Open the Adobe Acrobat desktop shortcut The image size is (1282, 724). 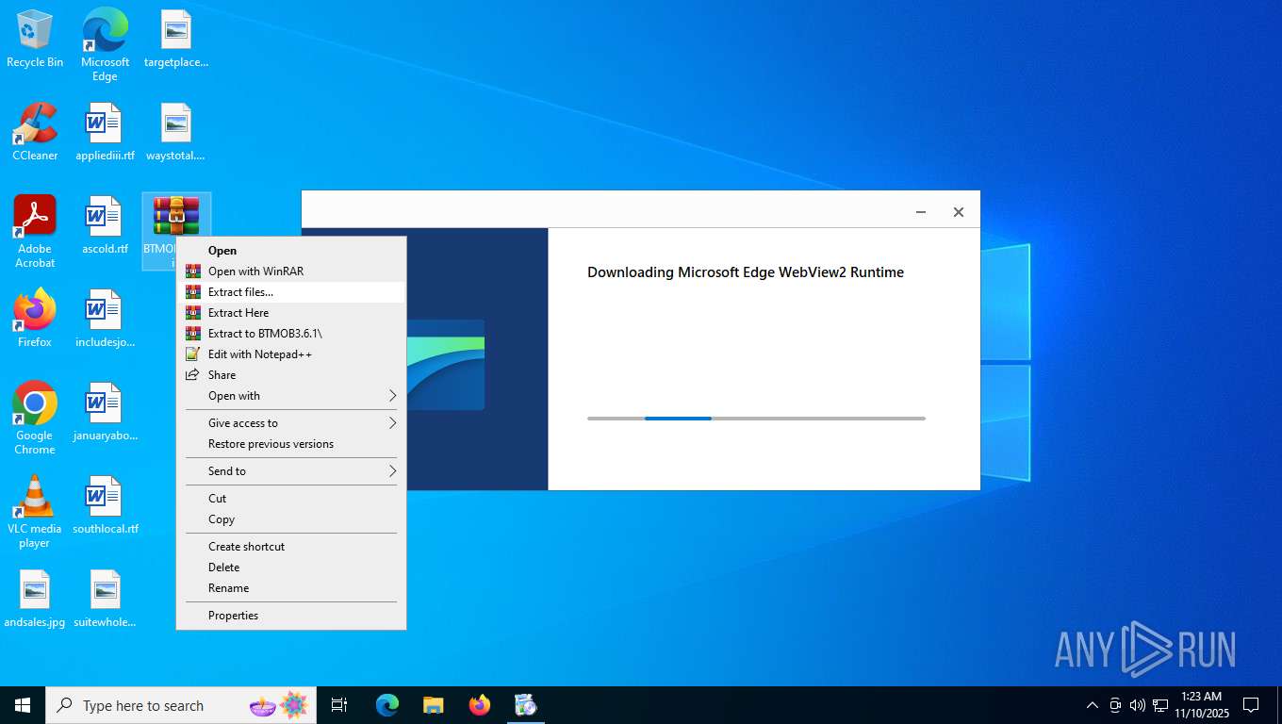(35, 232)
